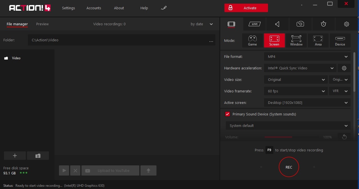Select Area recording mode
Image resolution: width=359 pixels, height=189 pixels.
point(318,40)
